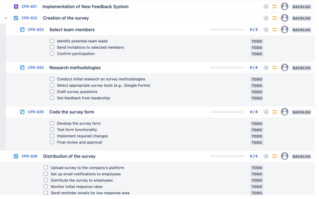Click the progress bar for 'Research methodologies'

point(227,68)
